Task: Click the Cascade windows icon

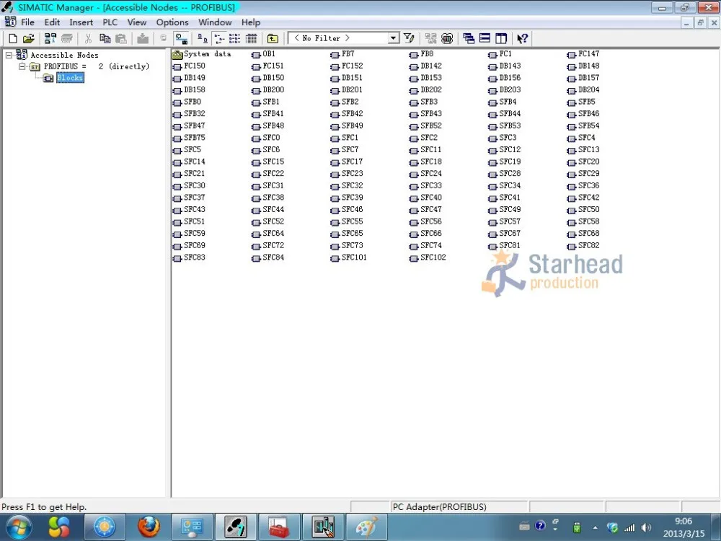Action: (469, 39)
